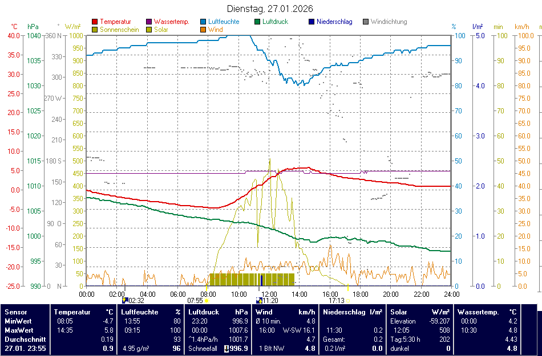Screen dimensions: 542x356
Task: Click the moonset icon at 11:20
Action: (x=258, y=300)
